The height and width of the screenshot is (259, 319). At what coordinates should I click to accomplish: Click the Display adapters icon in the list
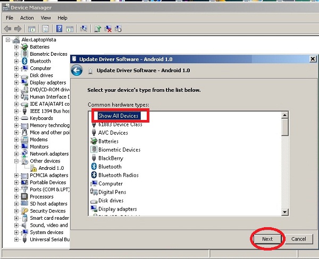pyautogui.click(x=94, y=209)
